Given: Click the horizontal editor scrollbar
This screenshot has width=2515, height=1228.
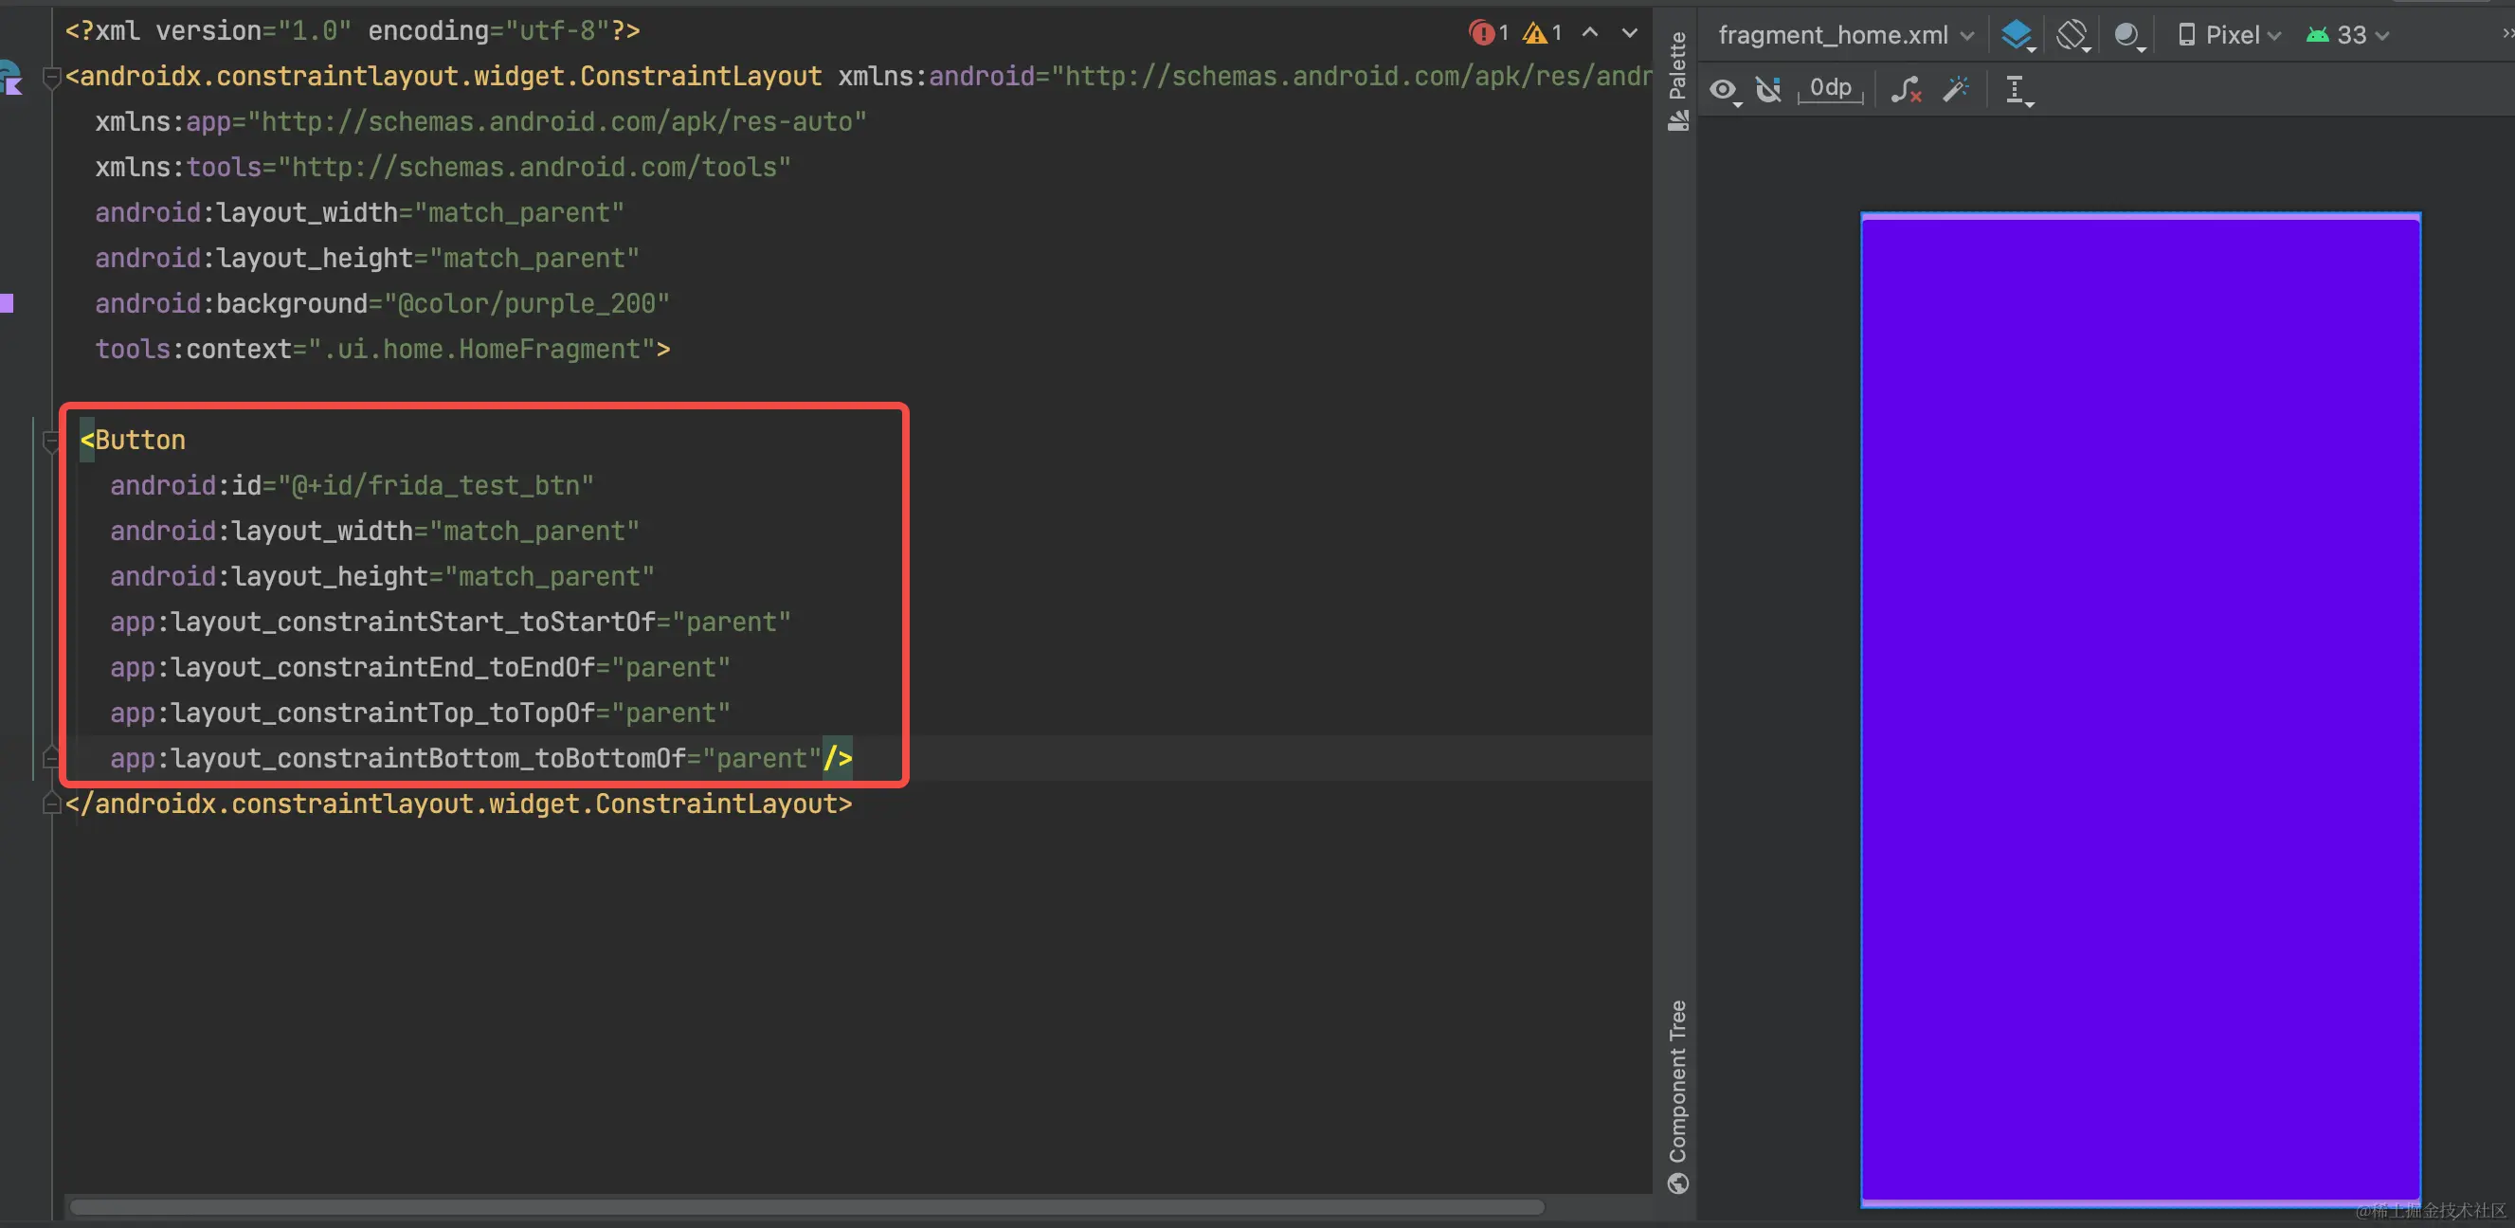Looking at the screenshot, I should 806,1207.
